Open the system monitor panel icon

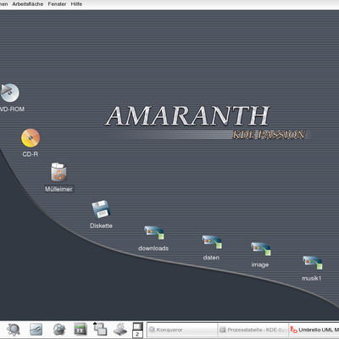(x=81, y=330)
